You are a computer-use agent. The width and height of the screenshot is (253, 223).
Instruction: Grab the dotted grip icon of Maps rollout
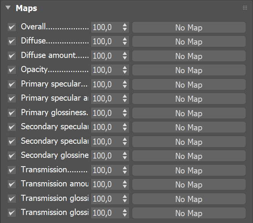245,8
